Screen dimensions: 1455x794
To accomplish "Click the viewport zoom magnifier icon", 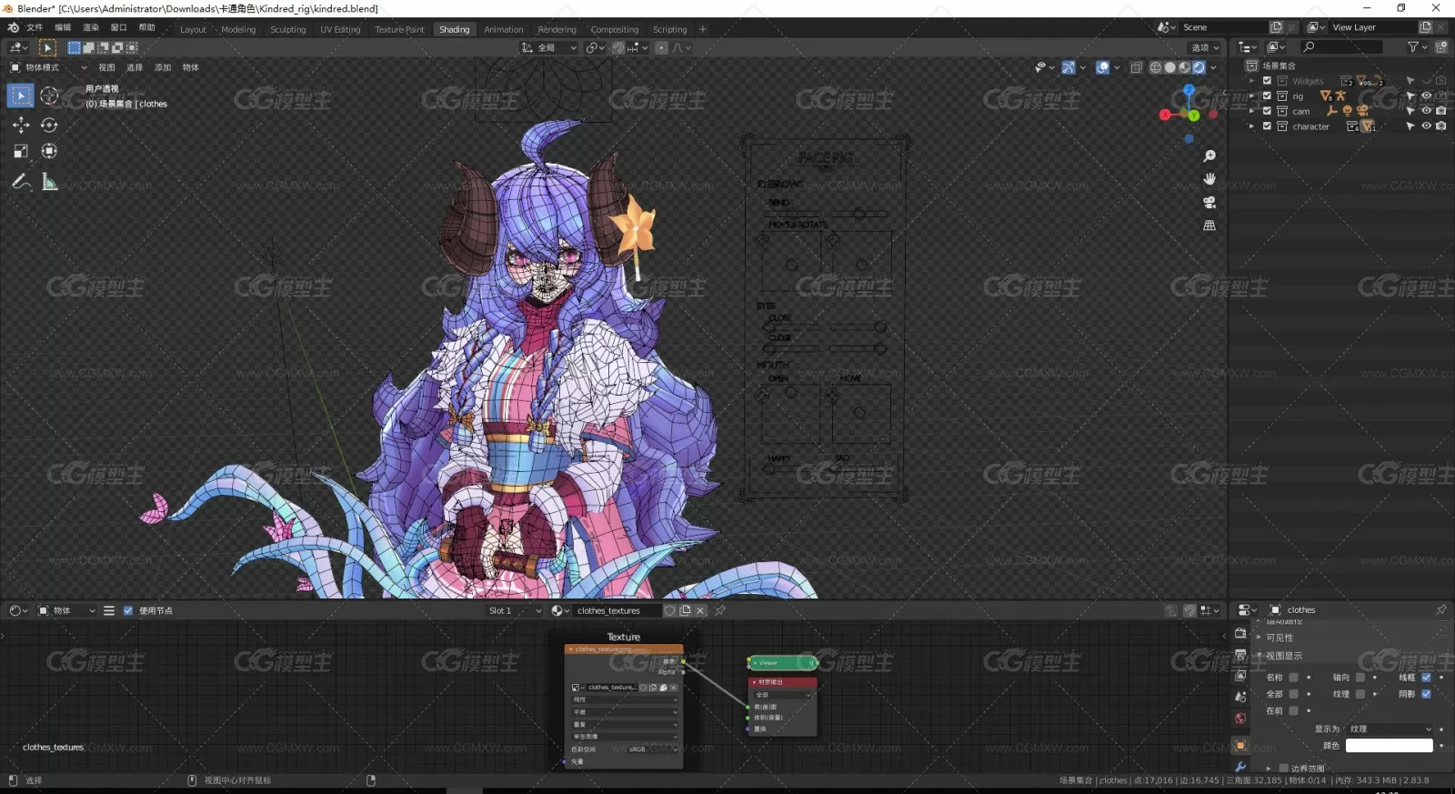I will click(1209, 156).
